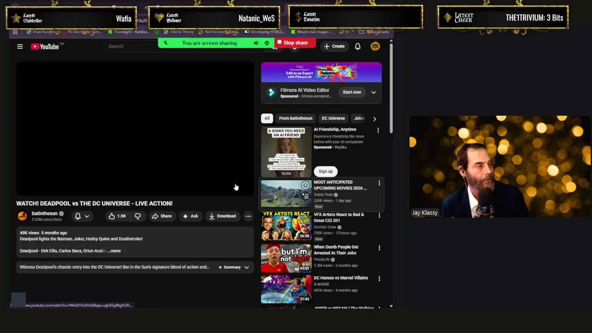
Task: Open the Most Anticipated Movies thumbnail
Action: pos(286,194)
